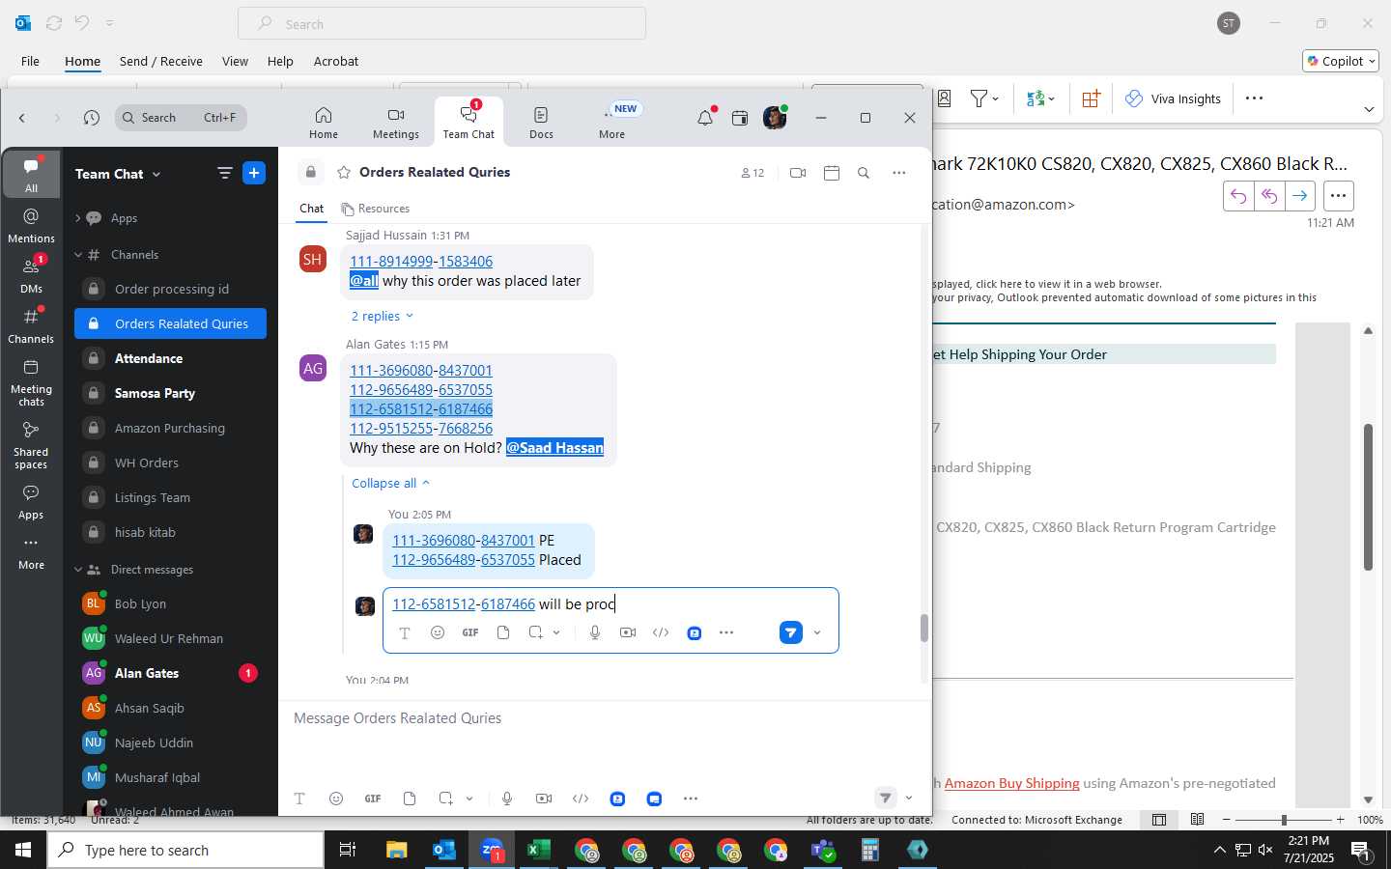
Task: Open File Explorer from the taskbar
Action: [397, 850]
